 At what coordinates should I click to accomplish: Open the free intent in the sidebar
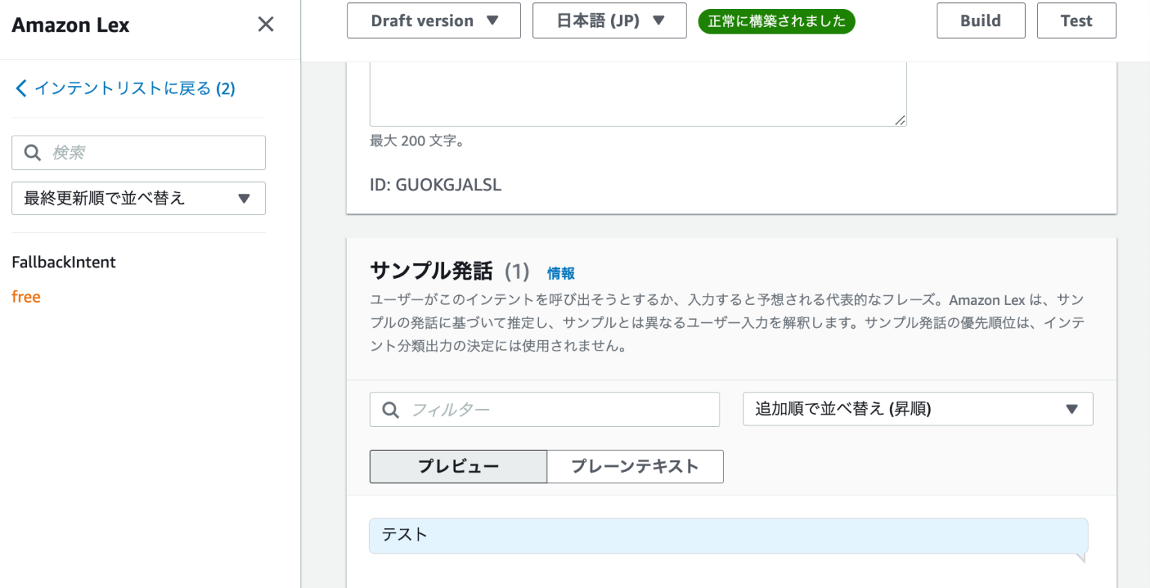(x=25, y=296)
